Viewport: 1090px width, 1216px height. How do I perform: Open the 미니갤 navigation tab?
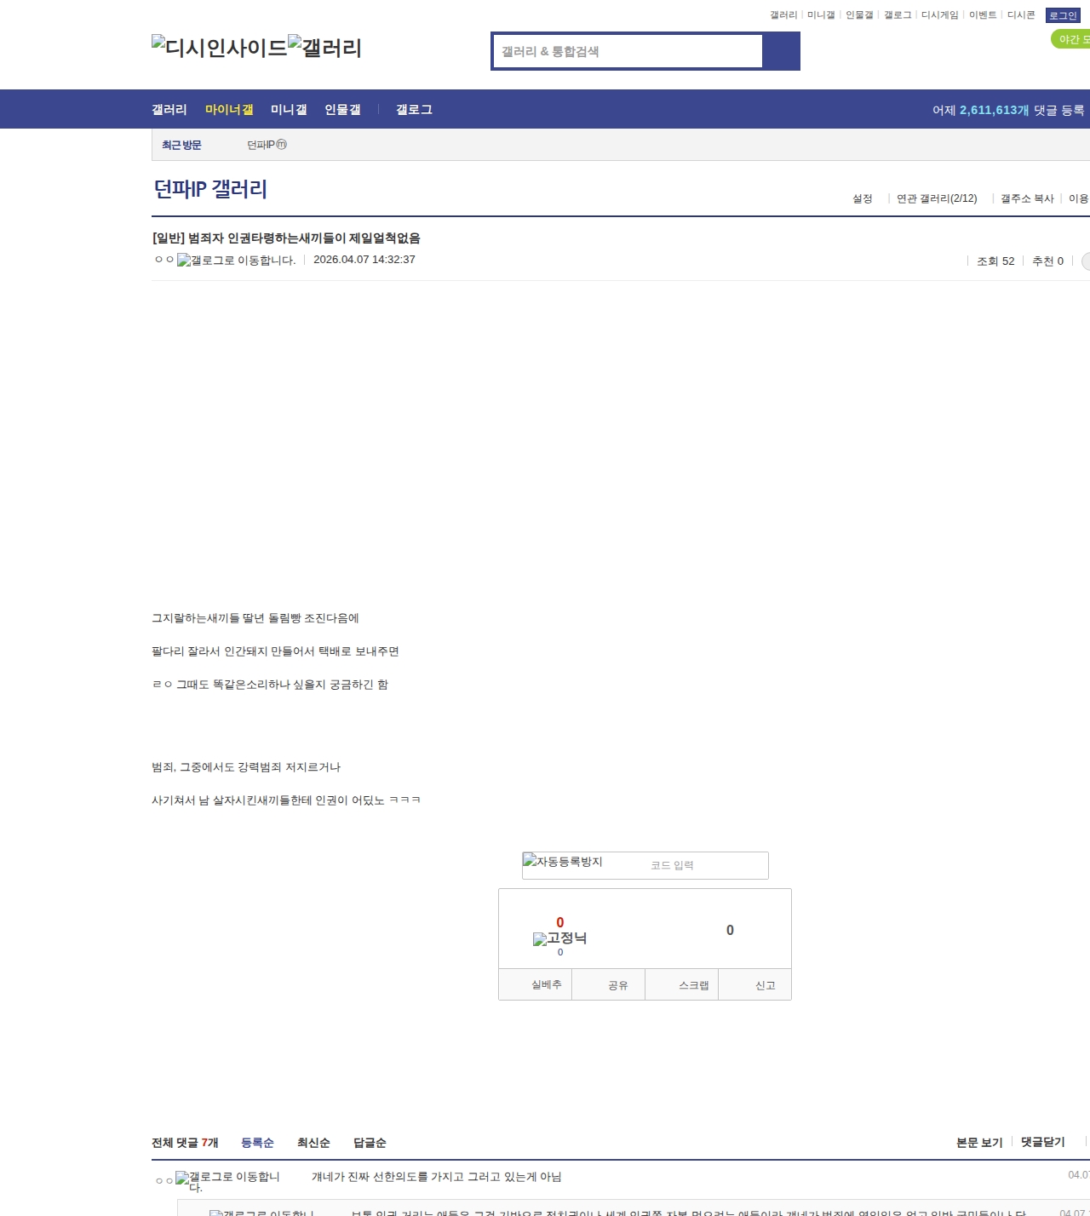tap(289, 109)
